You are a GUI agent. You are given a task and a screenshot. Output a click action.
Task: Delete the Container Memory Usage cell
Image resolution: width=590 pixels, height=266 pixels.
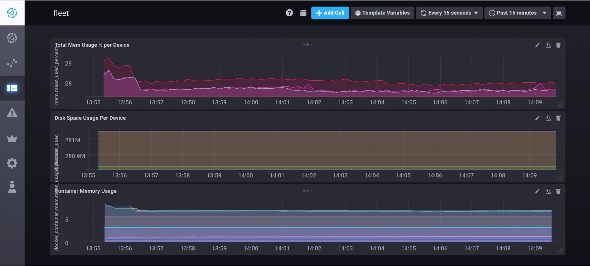[x=558, y=191]
